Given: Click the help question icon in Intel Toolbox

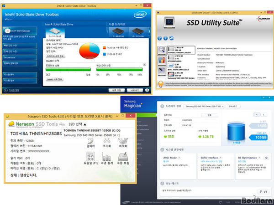Looking at the screenshot, I should [147, 90].
